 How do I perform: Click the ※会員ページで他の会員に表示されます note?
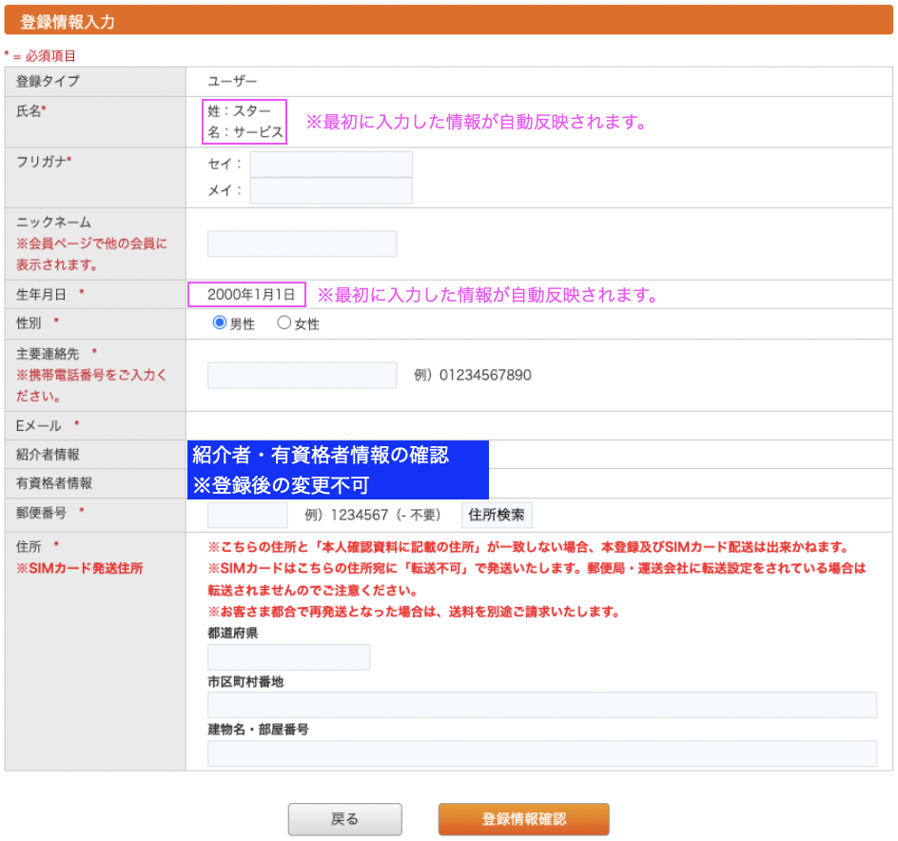(x=91, y=254)
